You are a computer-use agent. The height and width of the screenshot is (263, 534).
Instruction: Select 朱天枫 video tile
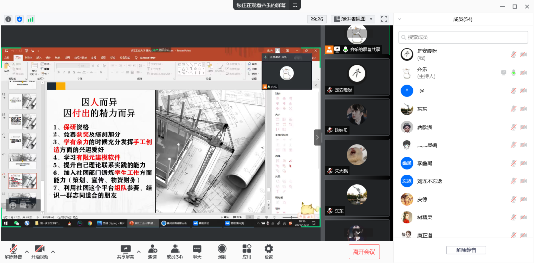click(356, 157)
